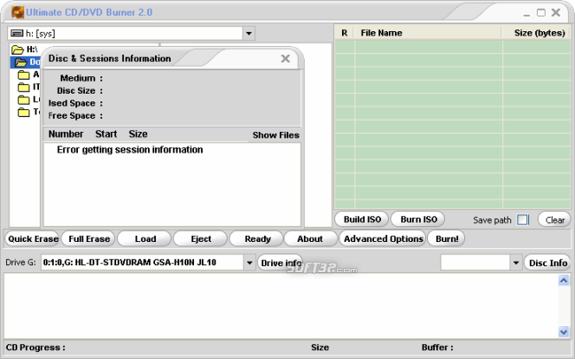The image size is (575, 359).
Task: Click the Size column in sessions list
Action: pos(138,134)
